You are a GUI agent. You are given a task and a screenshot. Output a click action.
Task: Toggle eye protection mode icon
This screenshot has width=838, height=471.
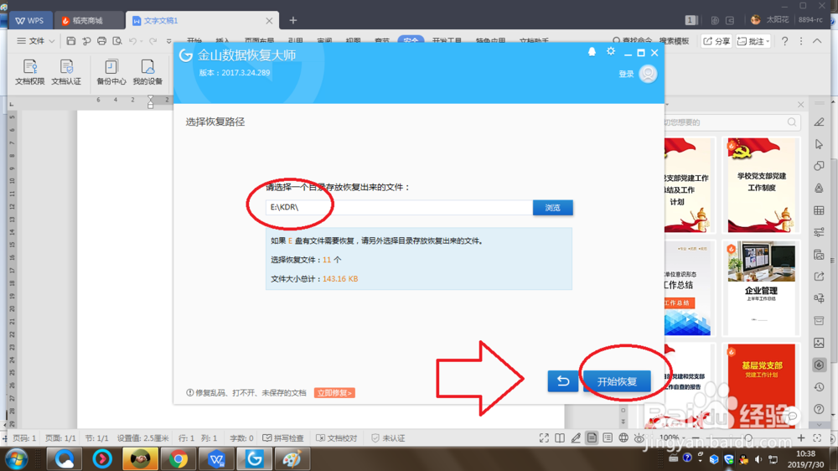(x=639, y=437)
